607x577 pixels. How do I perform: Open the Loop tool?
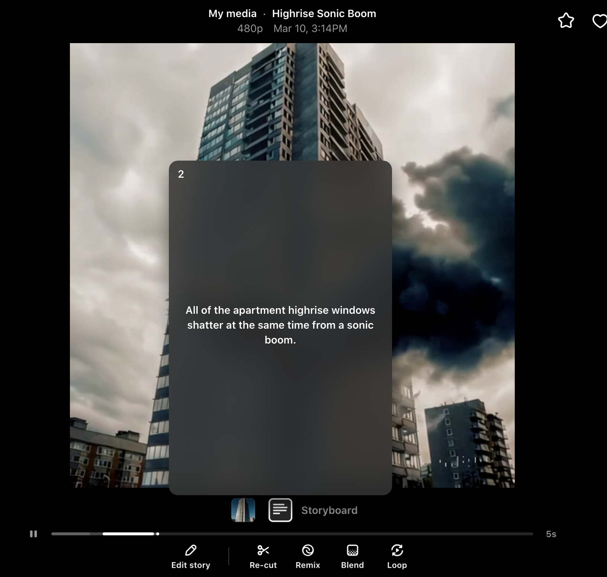coord(397,557)
